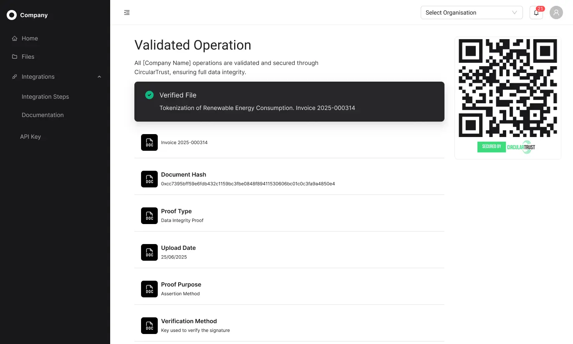Open the notifications bell

click(x=536, y=12)
